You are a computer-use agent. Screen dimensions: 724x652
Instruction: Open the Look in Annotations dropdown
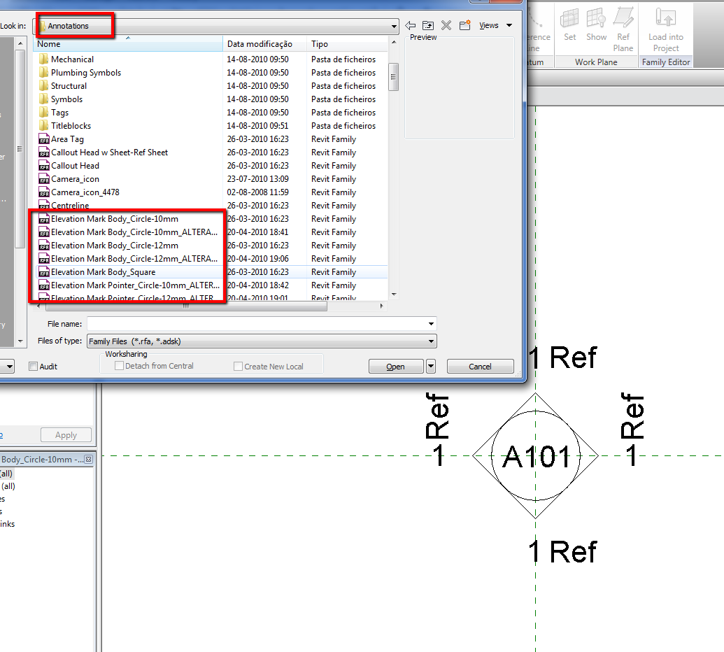[393, 27]
